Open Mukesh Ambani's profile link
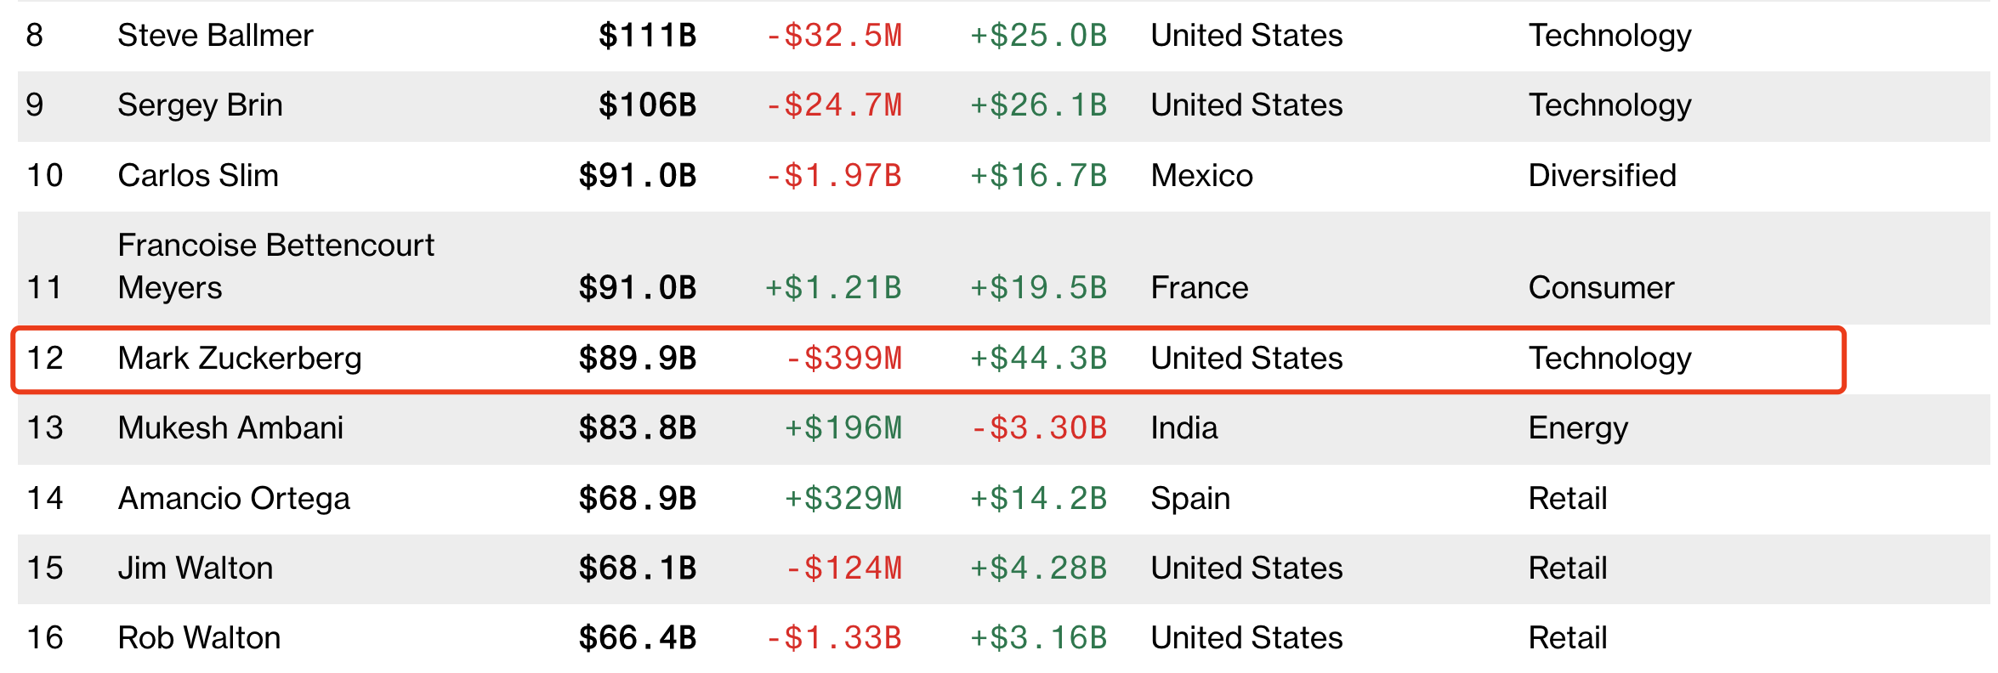The height and width of the screenshot is (673, 1998). coord(230,428)
